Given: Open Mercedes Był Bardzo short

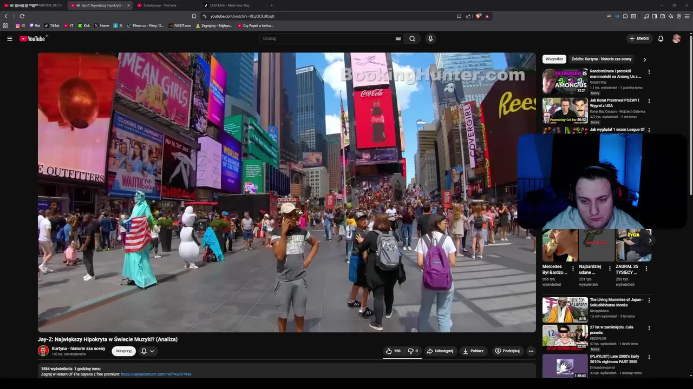Looking at the screenshot, I should point(560,246).
